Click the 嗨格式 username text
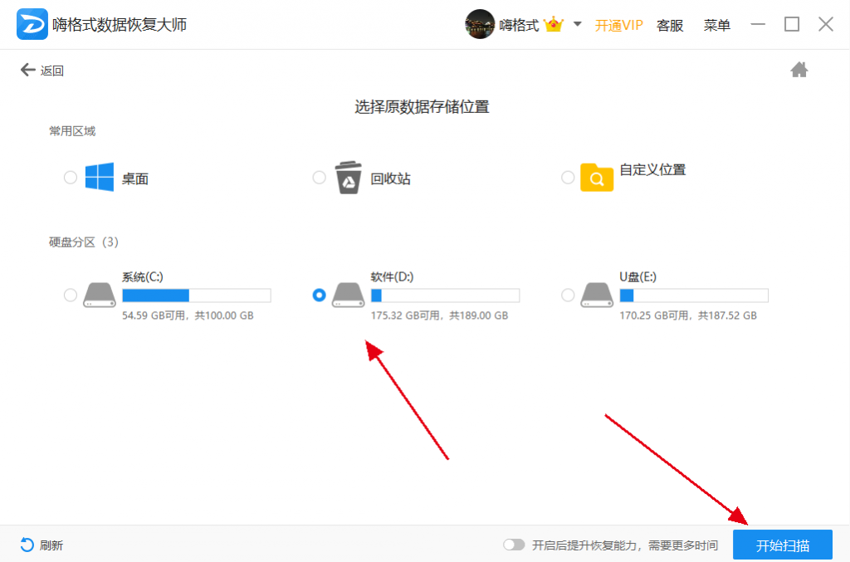Viewport: 850px width, 562px height. tap(519, 25)
